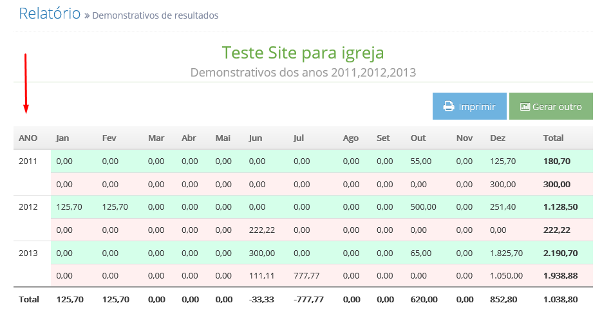Click the 500,00 value in 2012 Out
The image size is (611, 330).
(x=423, y=207)
